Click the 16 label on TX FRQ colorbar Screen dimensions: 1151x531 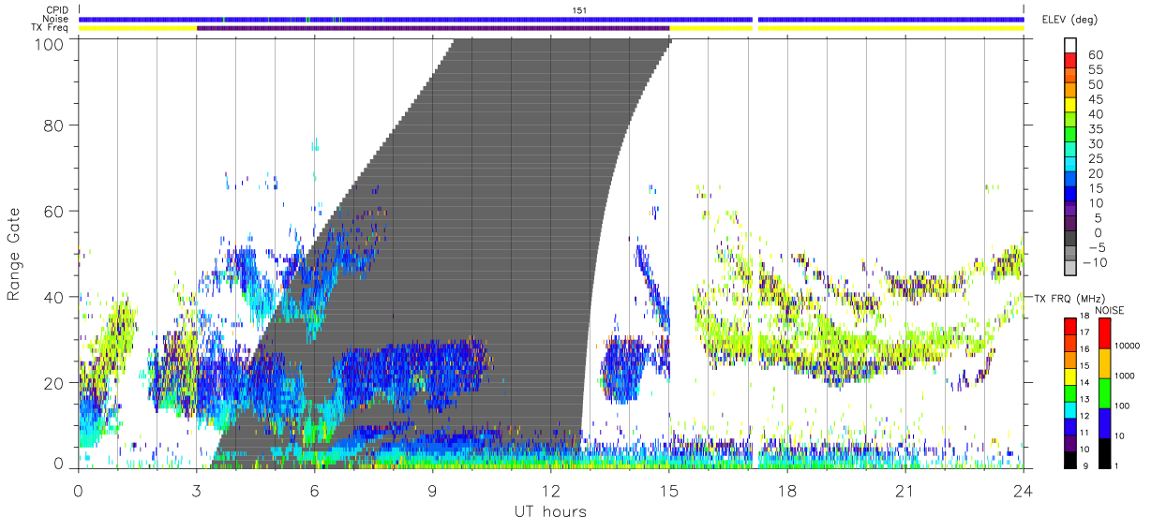pyautogui.click(x=1086, y=348)
